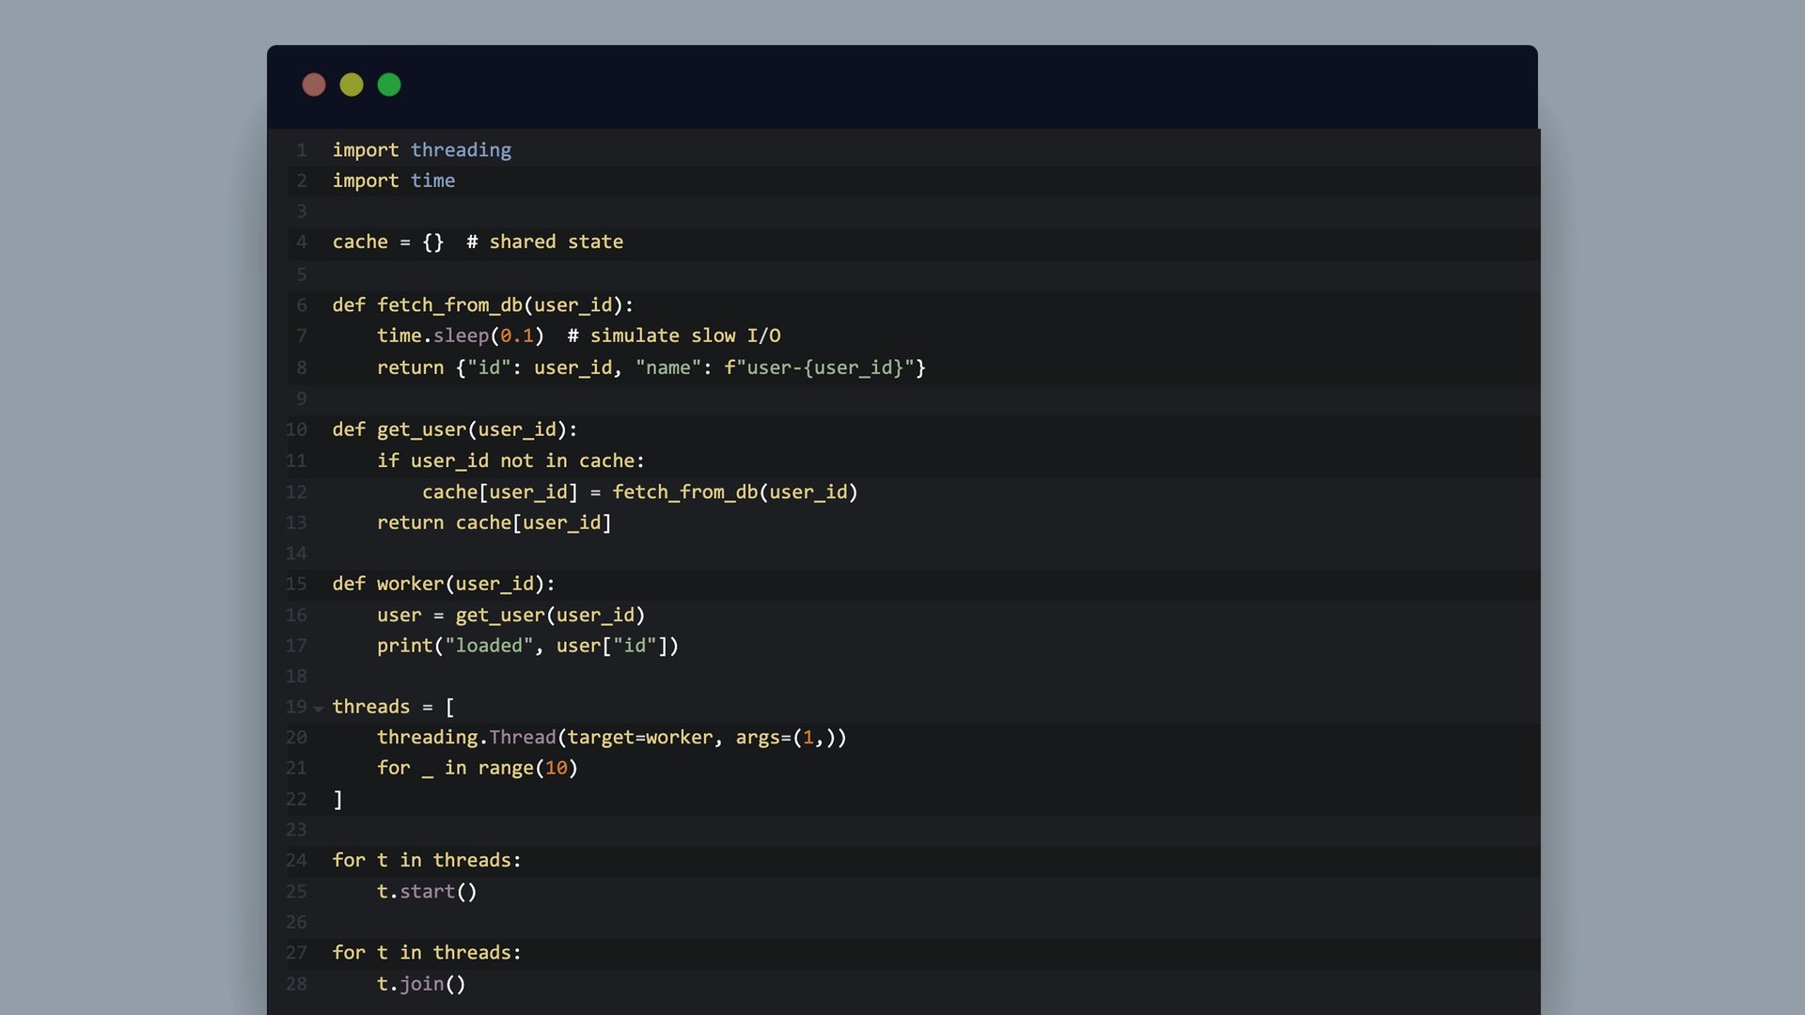
Task: Click 'if user_id not in cache:' line
Action: 511,461
